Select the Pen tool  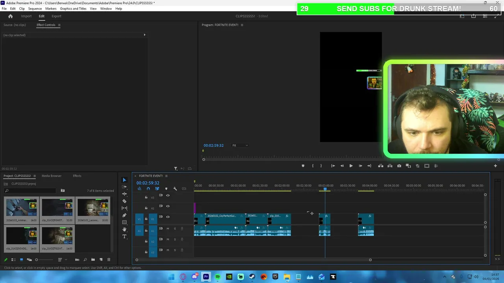click(124, 215)
